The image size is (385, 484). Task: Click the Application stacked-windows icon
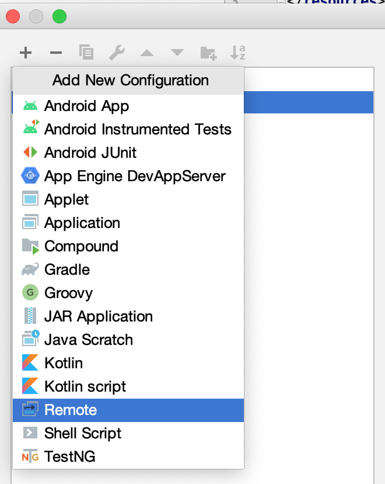coord(30,222)
